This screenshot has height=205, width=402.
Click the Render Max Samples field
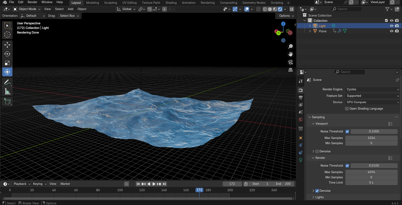click(371, 172)
